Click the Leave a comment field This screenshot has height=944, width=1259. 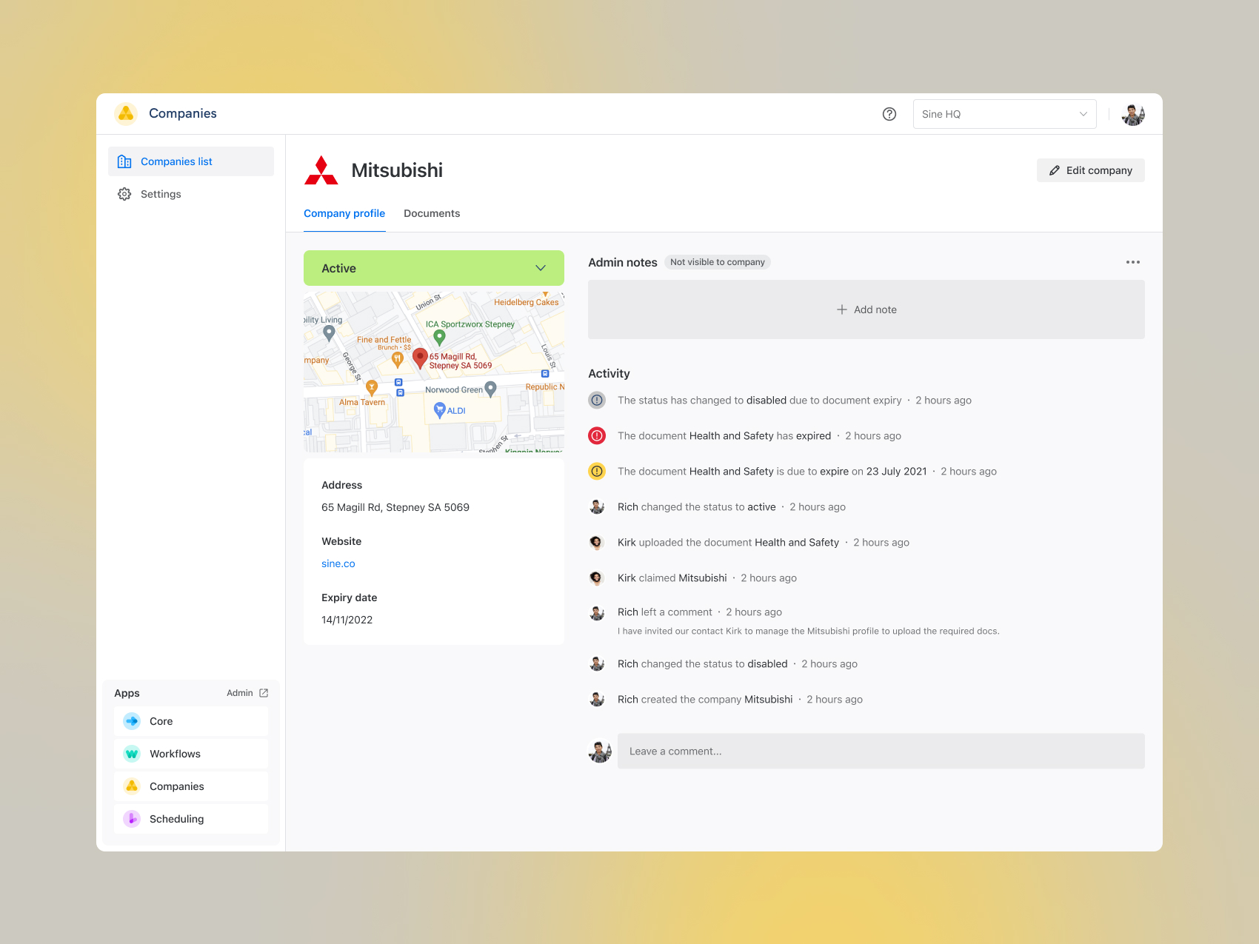pyautogui.click(x=881, y=751)
